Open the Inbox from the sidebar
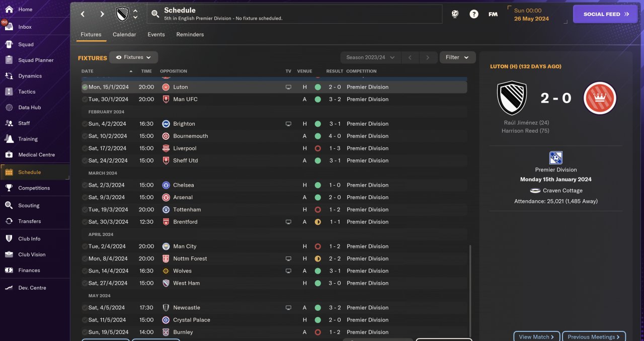This screenshot has width=644, height=341. click(25, 27)
